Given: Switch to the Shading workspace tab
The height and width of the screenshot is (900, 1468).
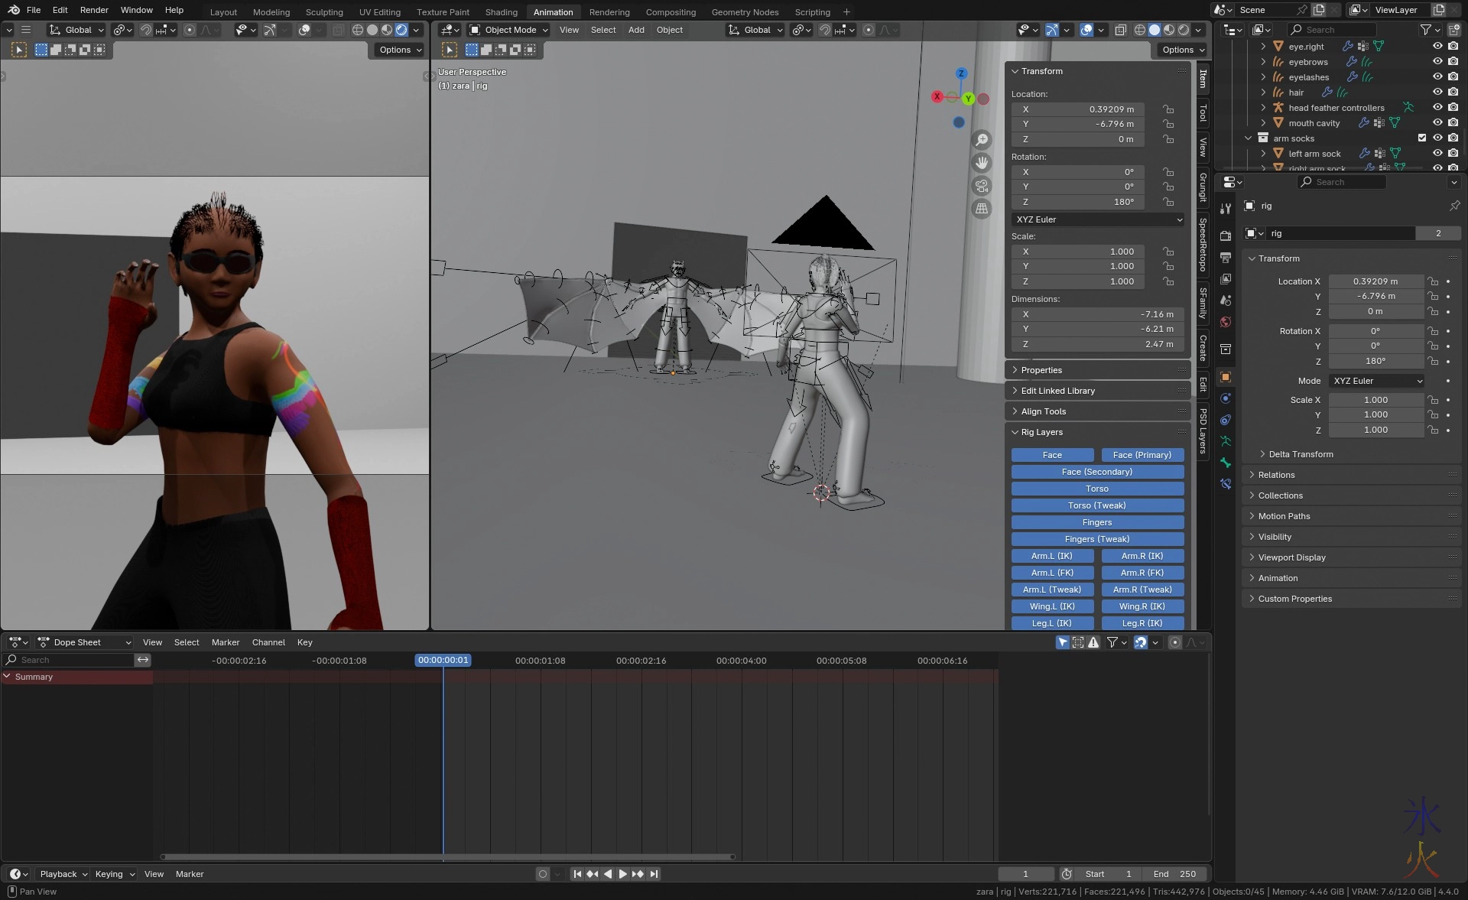Looking at the screenshot, I should pos(501,12).
